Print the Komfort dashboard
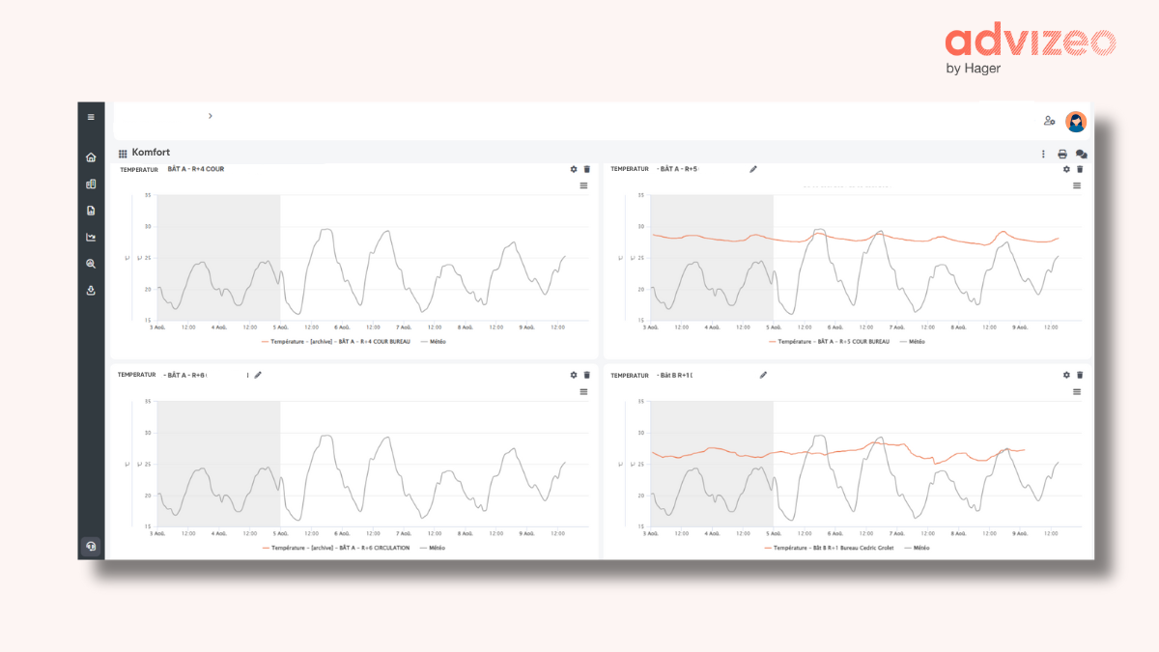This screenshot has width=1159, height=652. (x=1062, y=154)
